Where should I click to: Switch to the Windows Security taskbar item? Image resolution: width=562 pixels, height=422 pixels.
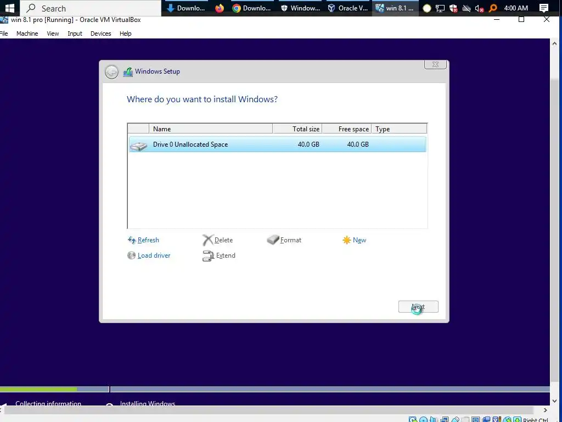click(x=300, y=8)
